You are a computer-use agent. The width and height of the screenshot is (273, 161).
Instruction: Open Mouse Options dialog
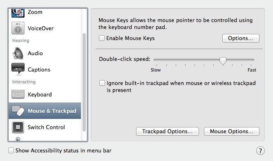(232, 131)
